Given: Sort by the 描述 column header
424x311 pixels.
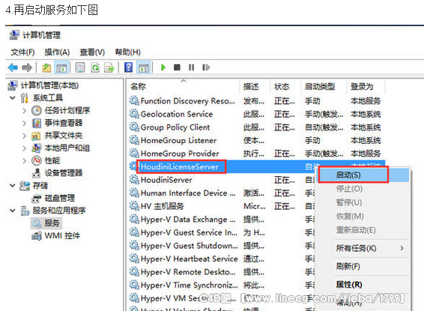Looking at the screenshot, I should [255, 86].
